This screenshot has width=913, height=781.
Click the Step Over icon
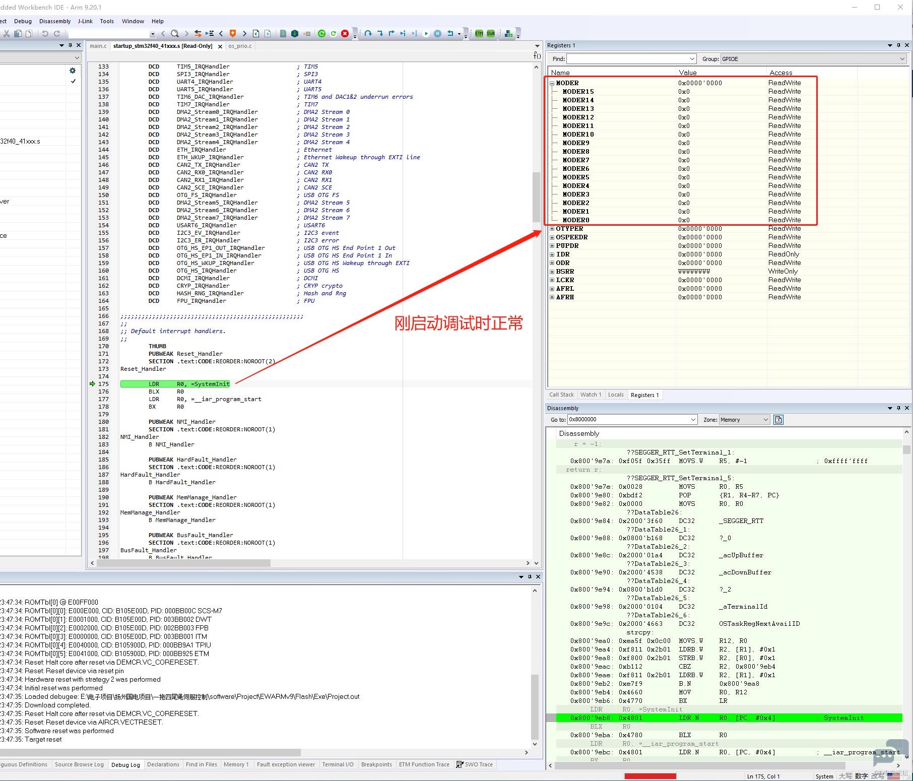click(x=368, y=33)
